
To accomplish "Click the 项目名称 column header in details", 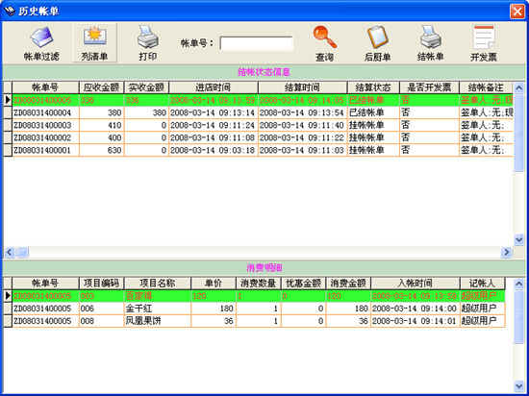I will coord(158,284).
